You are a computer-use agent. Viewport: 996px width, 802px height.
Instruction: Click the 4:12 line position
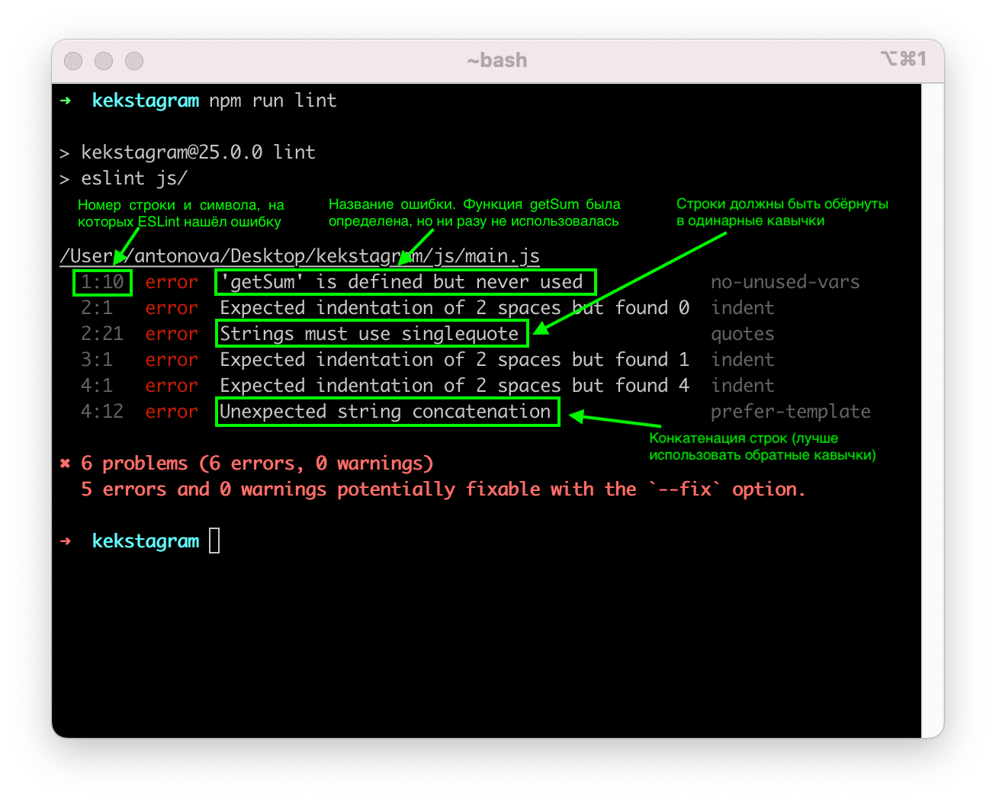tap(102, 412)
